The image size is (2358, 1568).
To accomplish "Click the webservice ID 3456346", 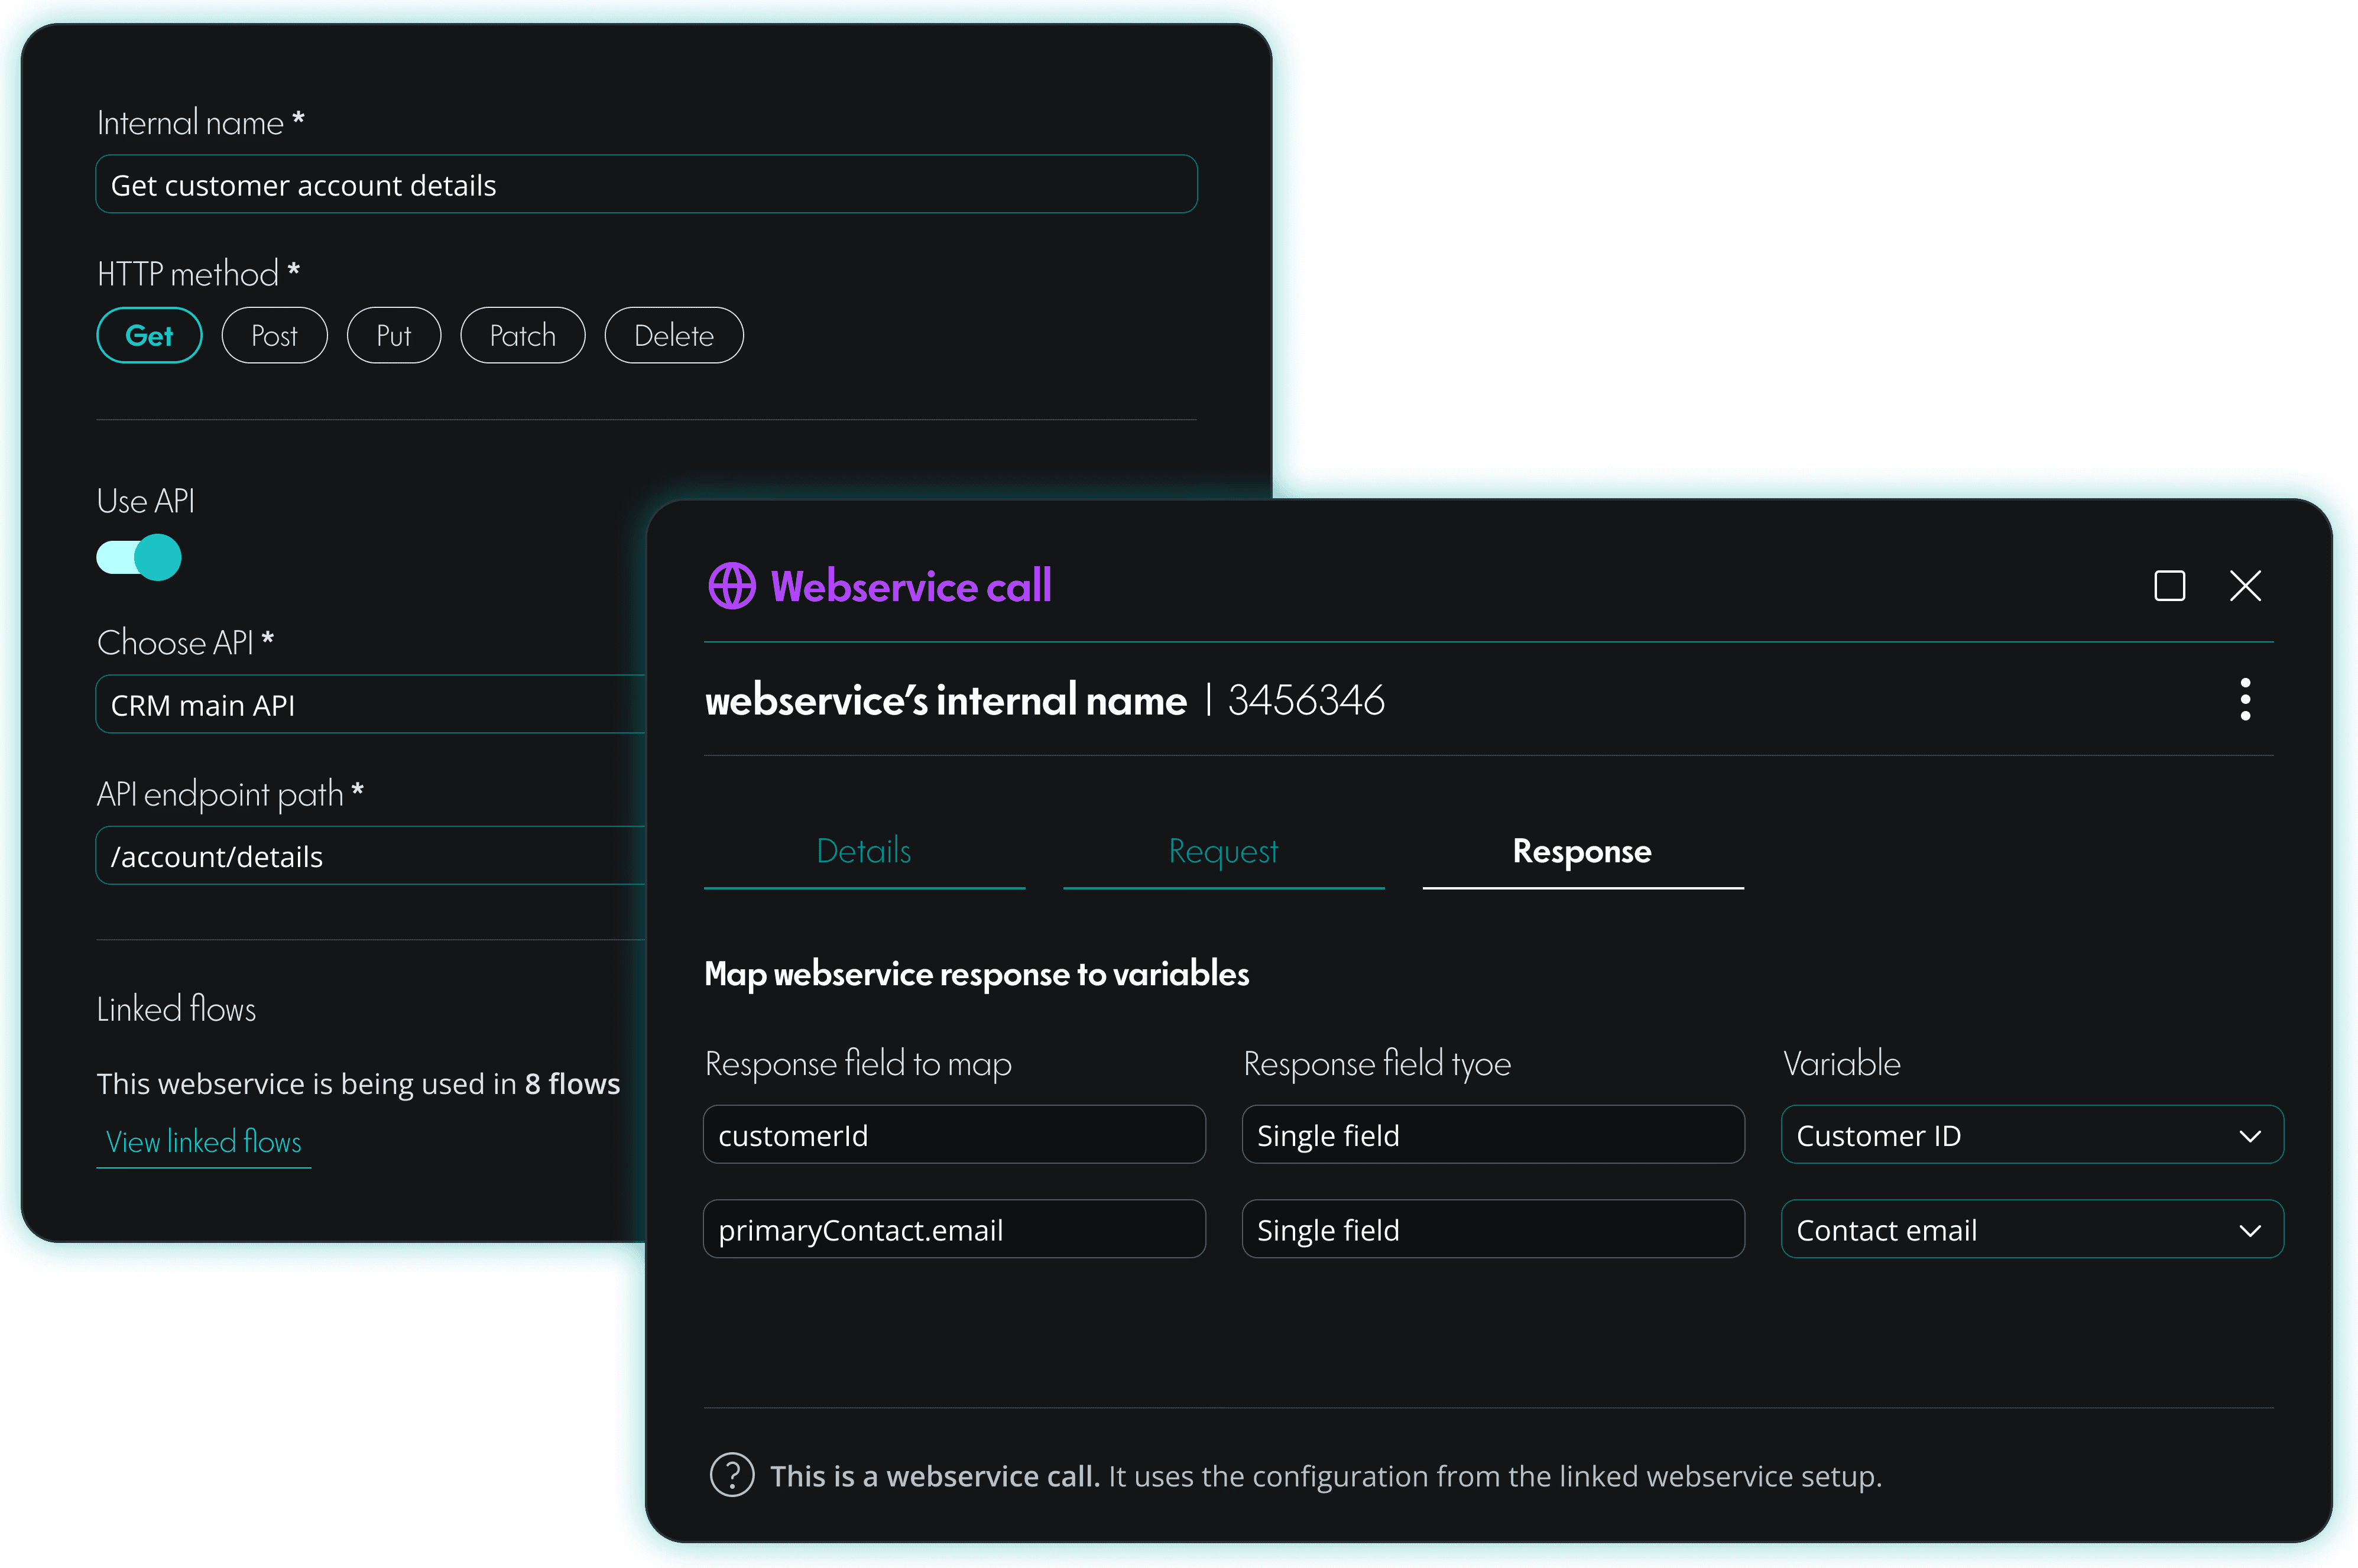I will click(1306, 700).
